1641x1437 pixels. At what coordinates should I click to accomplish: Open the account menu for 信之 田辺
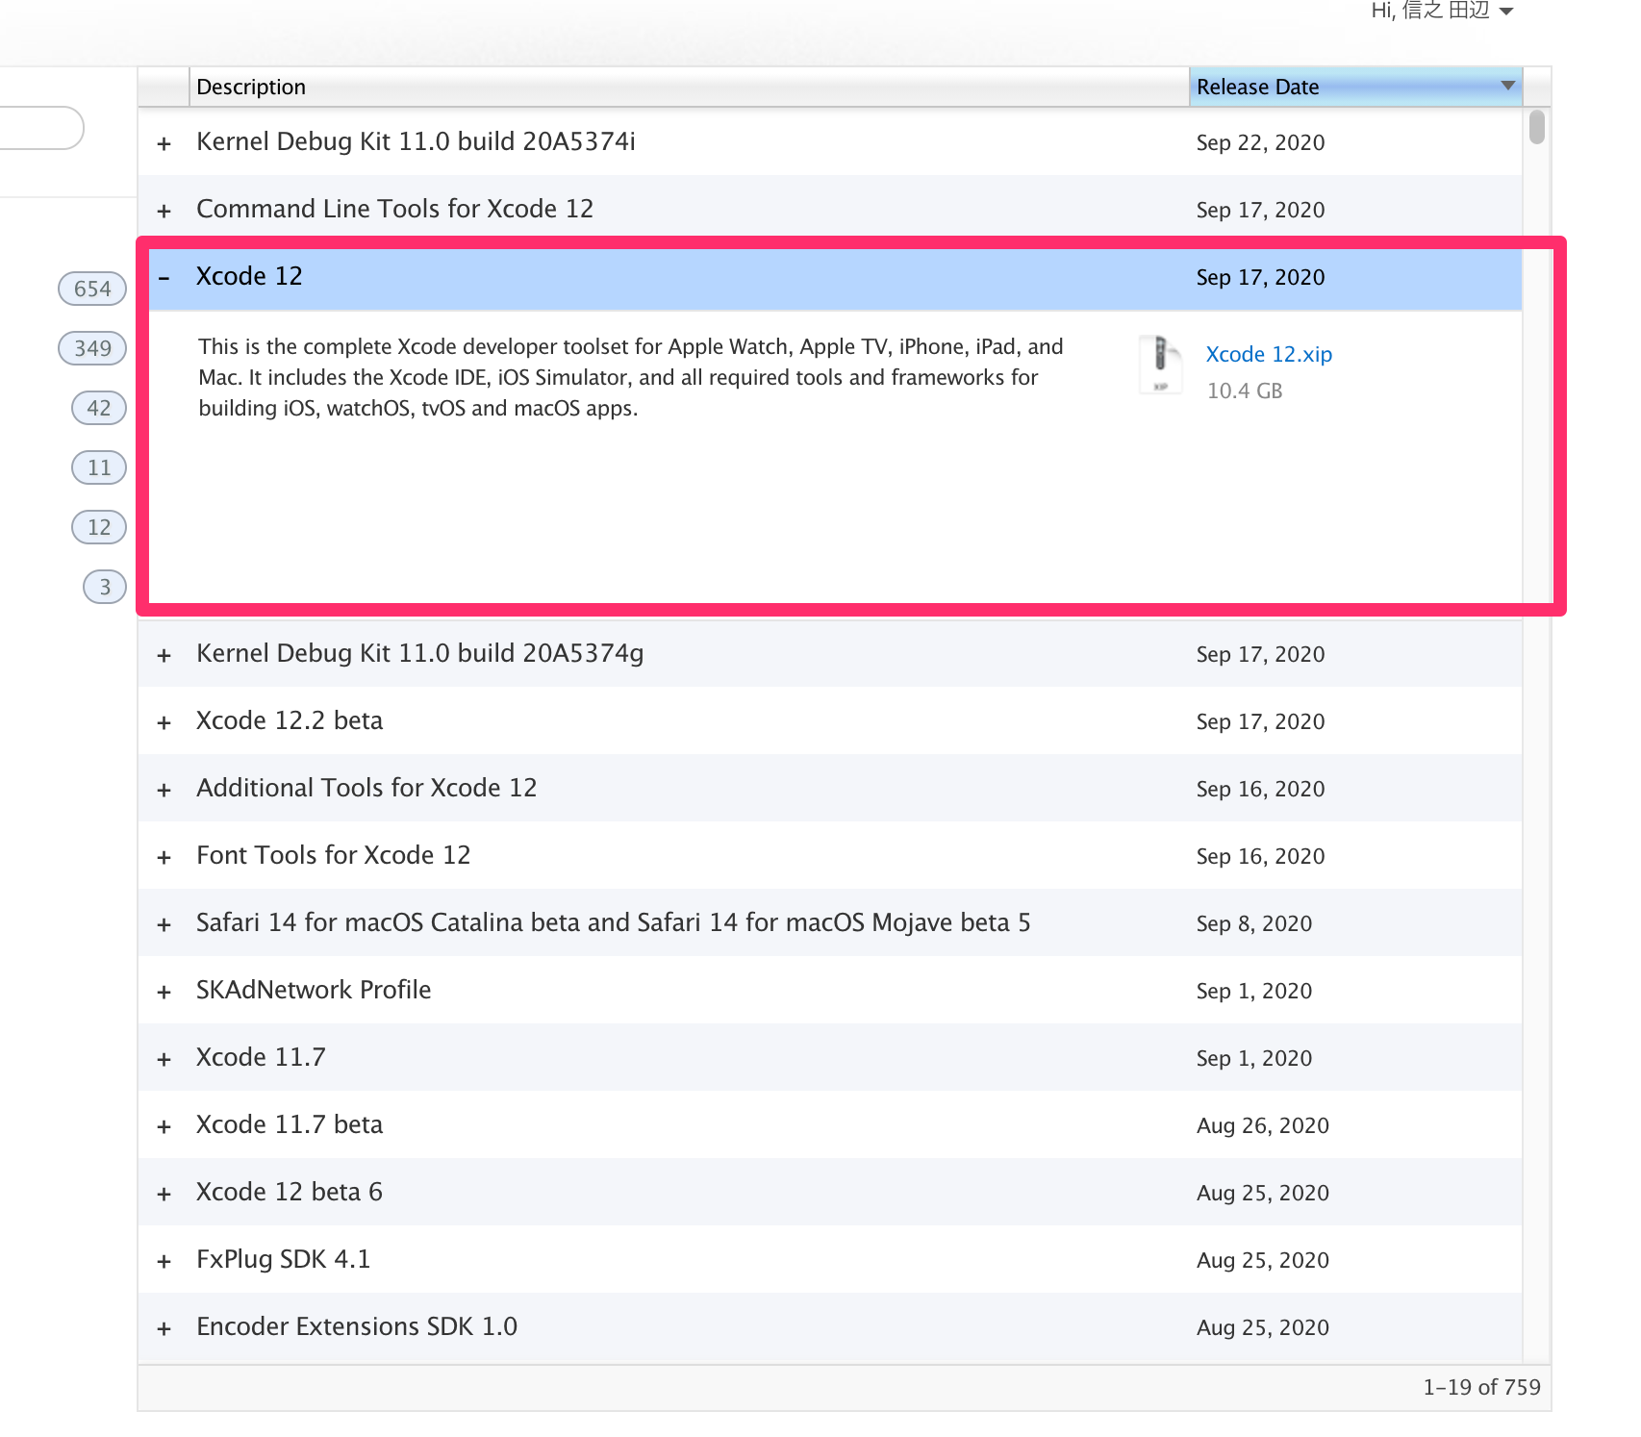pyautogui.click(x=1440, y=13)
